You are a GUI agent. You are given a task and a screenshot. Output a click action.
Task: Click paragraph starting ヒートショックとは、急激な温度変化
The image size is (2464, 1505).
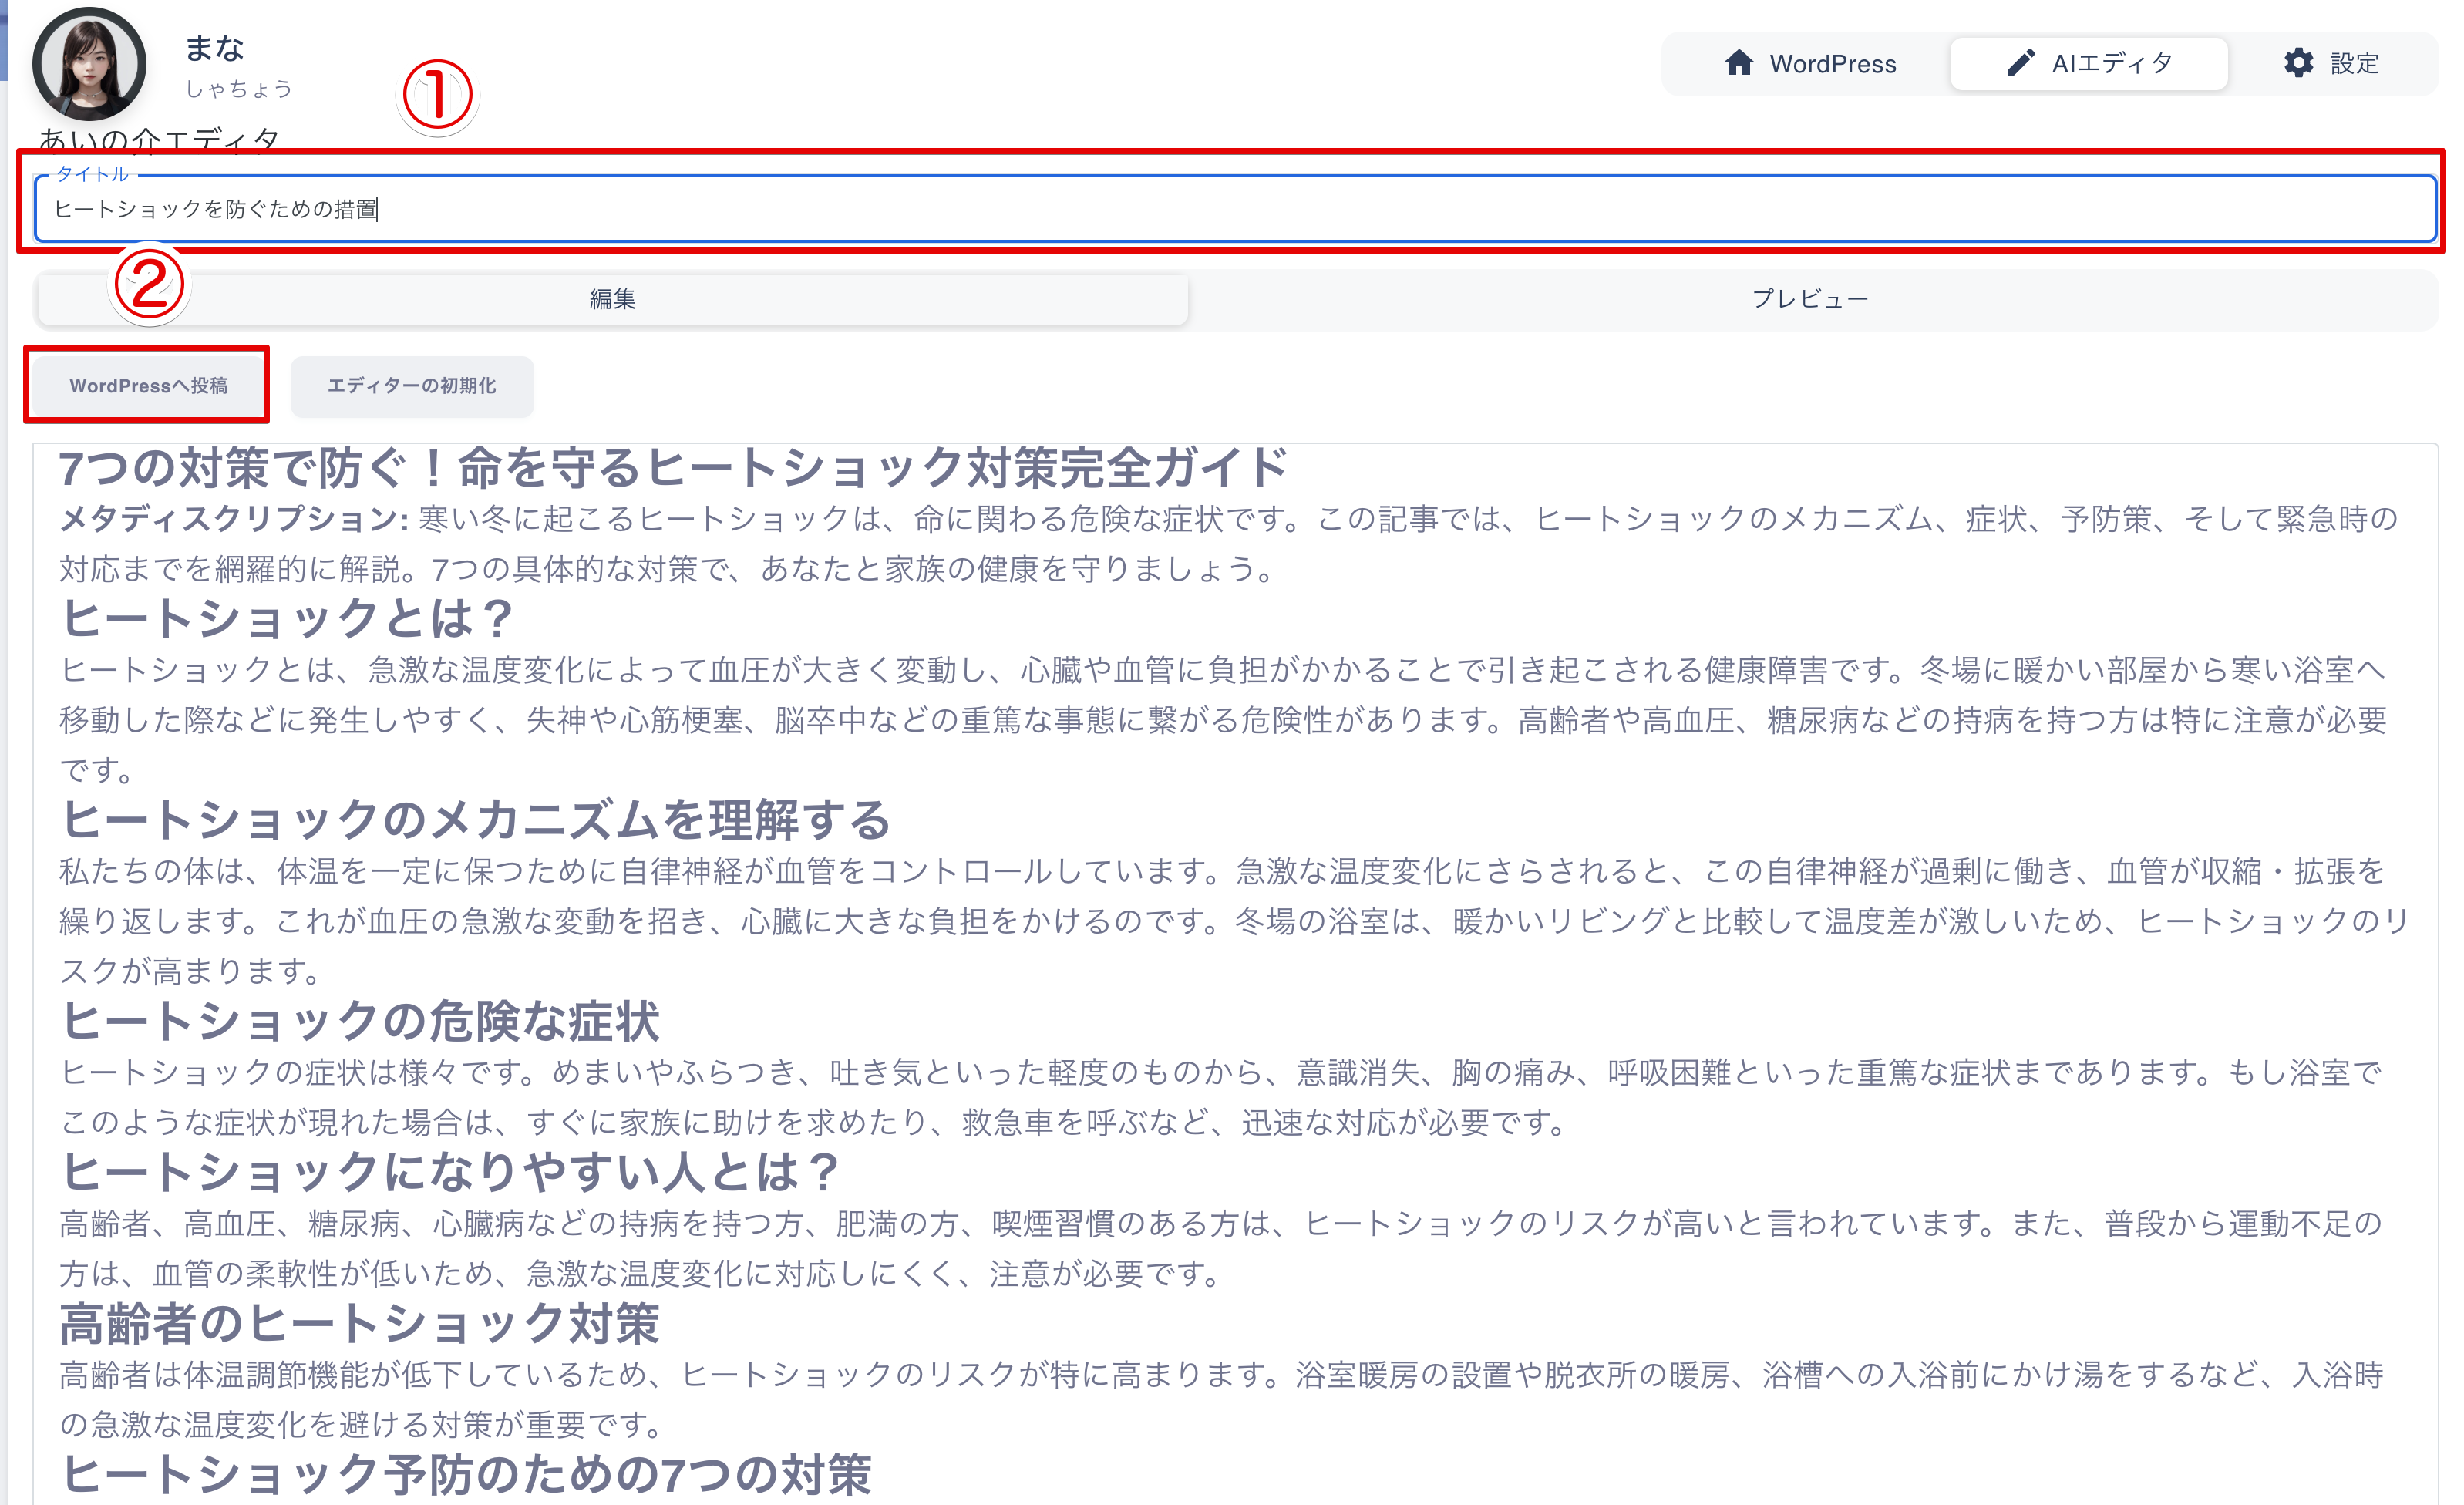pos(1224,719)
